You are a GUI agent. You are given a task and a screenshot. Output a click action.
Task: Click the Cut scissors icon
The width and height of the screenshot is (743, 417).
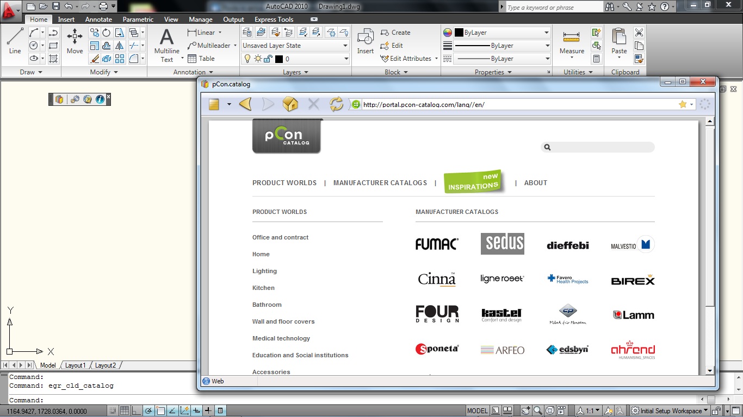(639, 33)
